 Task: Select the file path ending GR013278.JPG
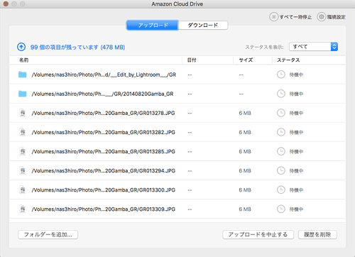point(103,113)
